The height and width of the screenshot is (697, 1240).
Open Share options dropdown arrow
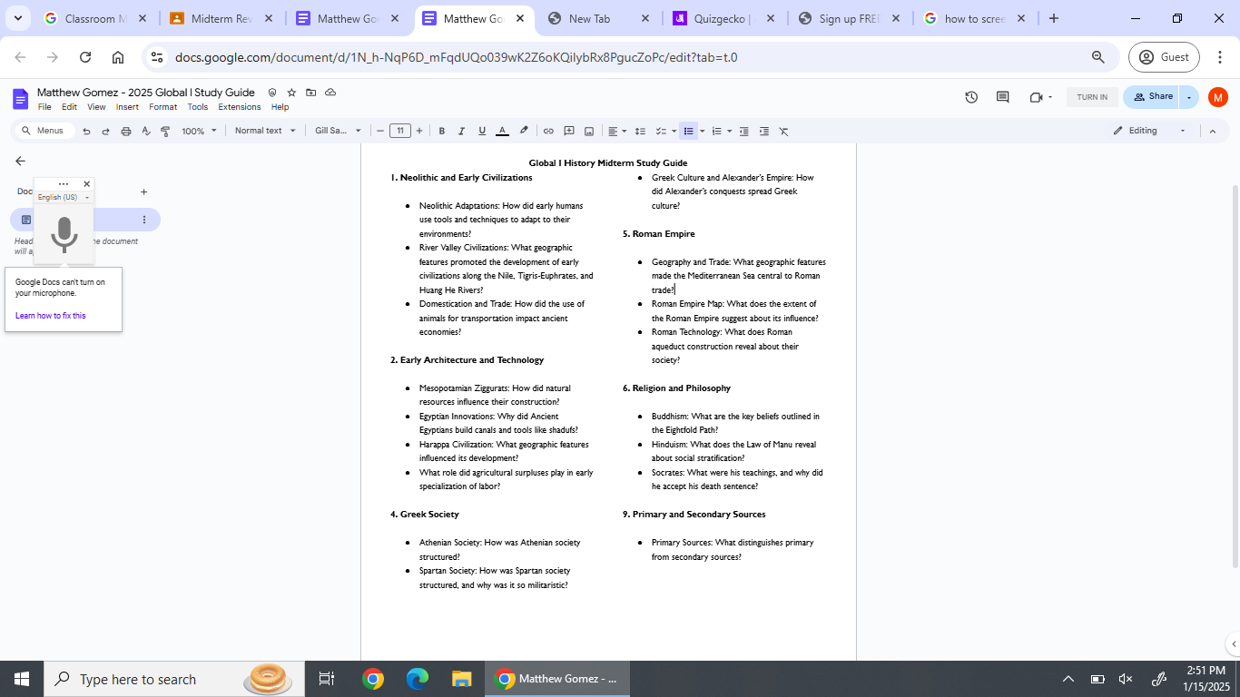1189,97
